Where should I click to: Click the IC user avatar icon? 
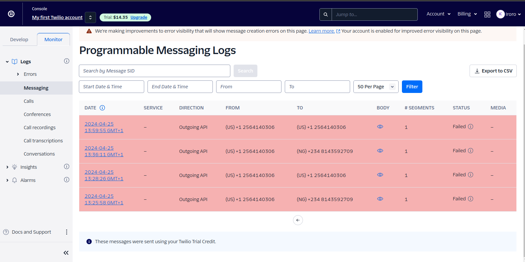(501, 14)
